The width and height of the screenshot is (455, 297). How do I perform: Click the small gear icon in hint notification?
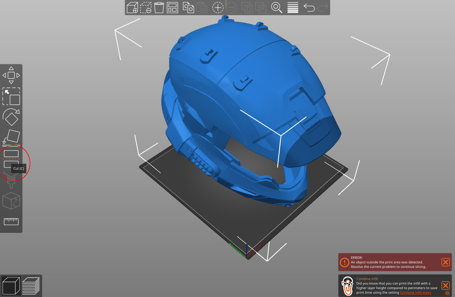[447, 293]
